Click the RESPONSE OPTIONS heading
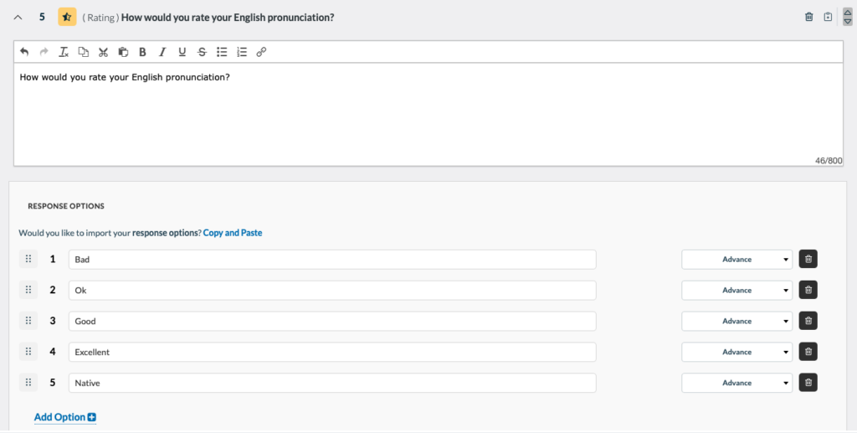 66,206
